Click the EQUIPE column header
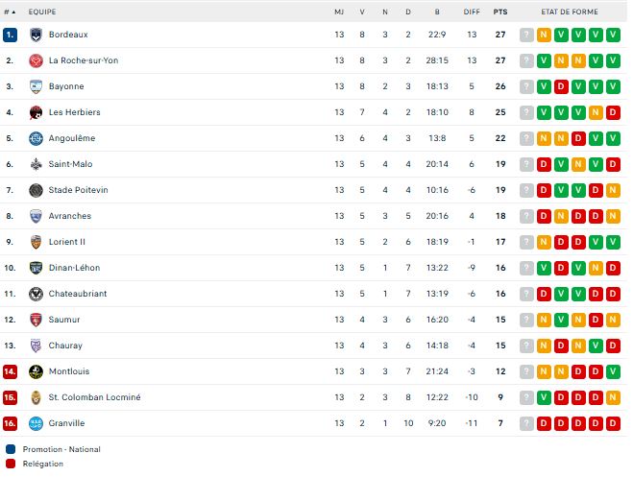 41,12
